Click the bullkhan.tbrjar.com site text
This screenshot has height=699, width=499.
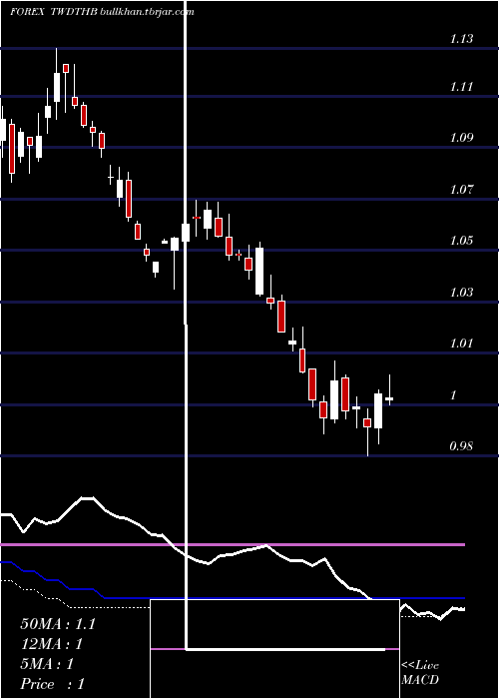[x=148, y=12]
